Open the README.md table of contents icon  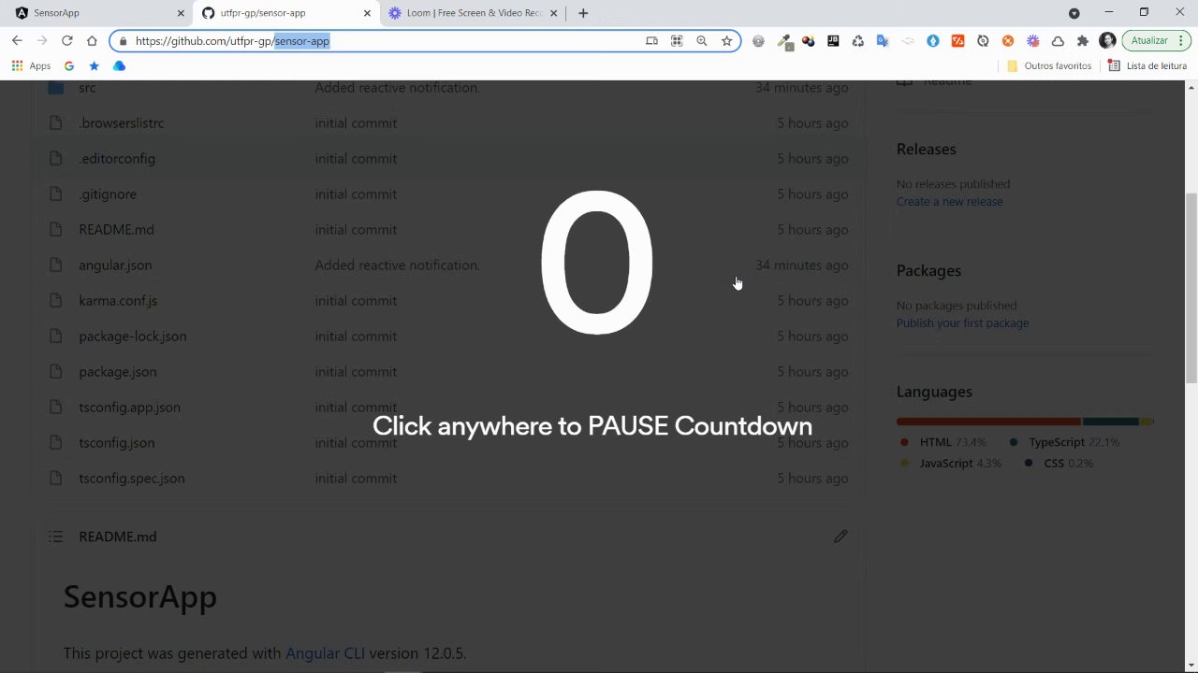click(56, 537)
